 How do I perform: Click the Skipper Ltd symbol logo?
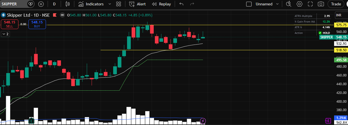3,15
